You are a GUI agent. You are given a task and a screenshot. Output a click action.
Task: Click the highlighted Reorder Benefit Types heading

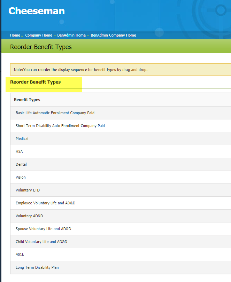[35, 82]
